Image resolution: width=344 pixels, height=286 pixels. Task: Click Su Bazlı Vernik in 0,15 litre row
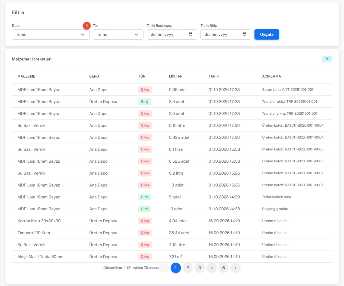(31, 126)
